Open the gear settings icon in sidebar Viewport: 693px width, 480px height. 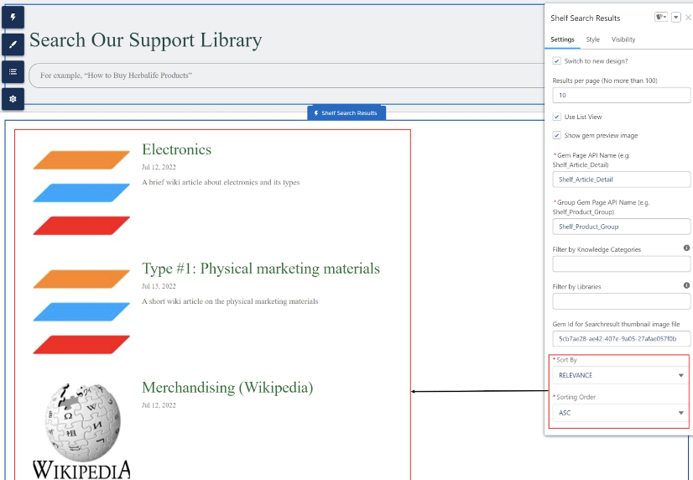point(13,99)
